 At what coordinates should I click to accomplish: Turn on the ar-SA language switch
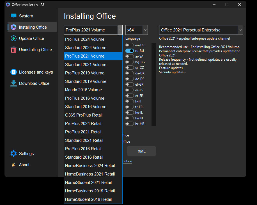coord(130,56)
